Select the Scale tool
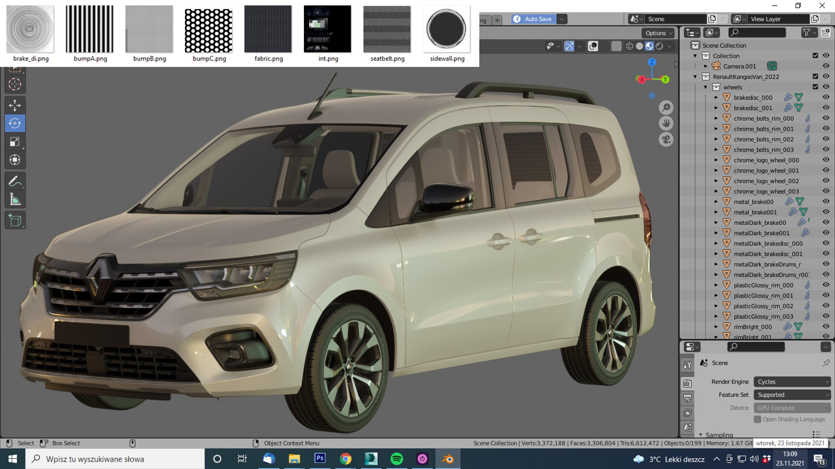The image size is (835, 469). click(15, 142)
